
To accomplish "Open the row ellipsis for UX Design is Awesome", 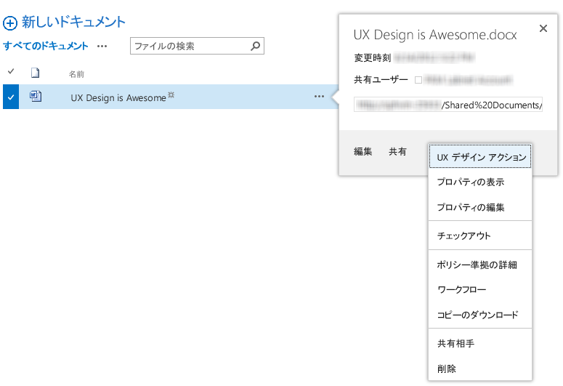I will (x=319, y=97).
